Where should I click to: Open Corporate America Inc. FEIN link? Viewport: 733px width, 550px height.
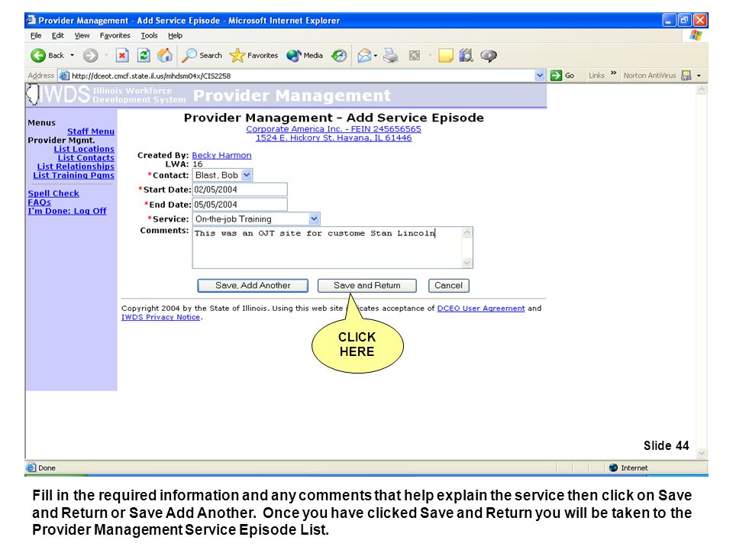point(334,129)
